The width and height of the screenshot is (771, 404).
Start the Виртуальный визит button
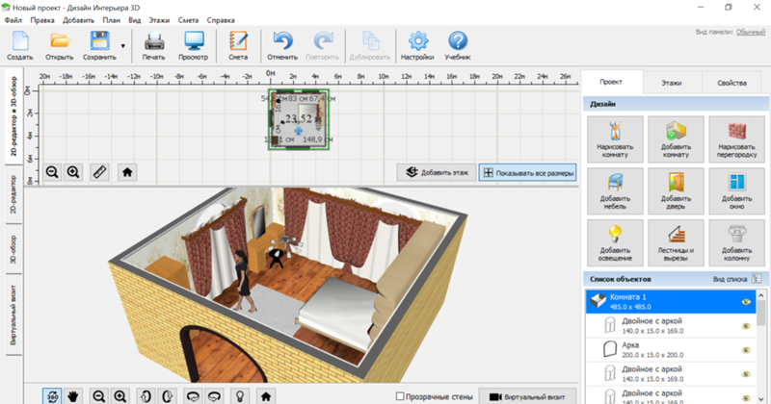528,395
